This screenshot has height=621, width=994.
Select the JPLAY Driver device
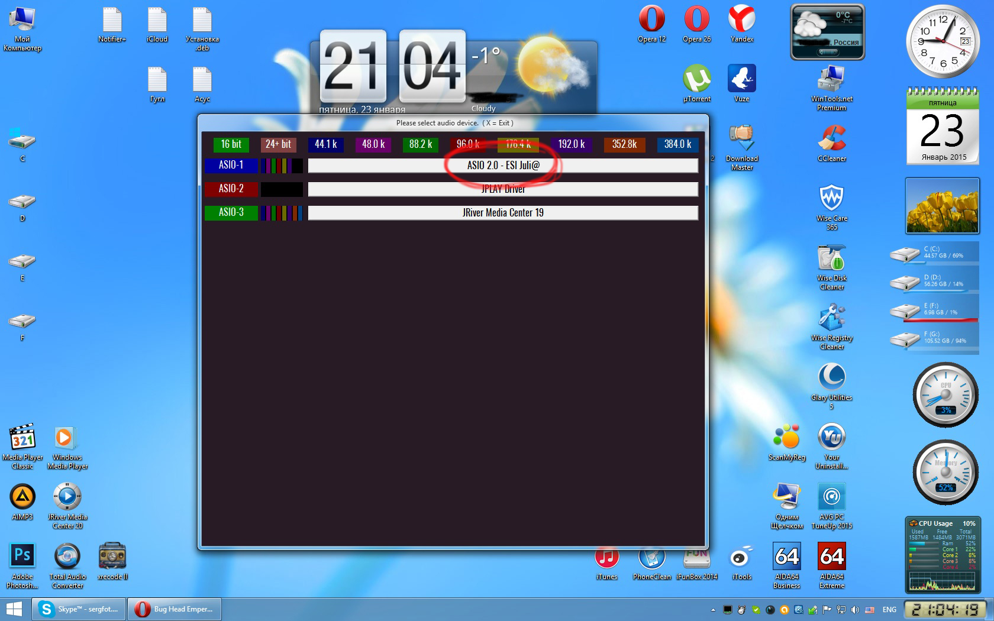click(503, 189)
